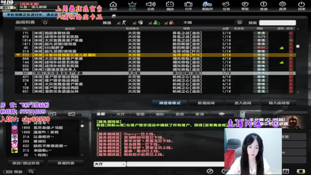Open the 商店 shop icon

[170, 6]
